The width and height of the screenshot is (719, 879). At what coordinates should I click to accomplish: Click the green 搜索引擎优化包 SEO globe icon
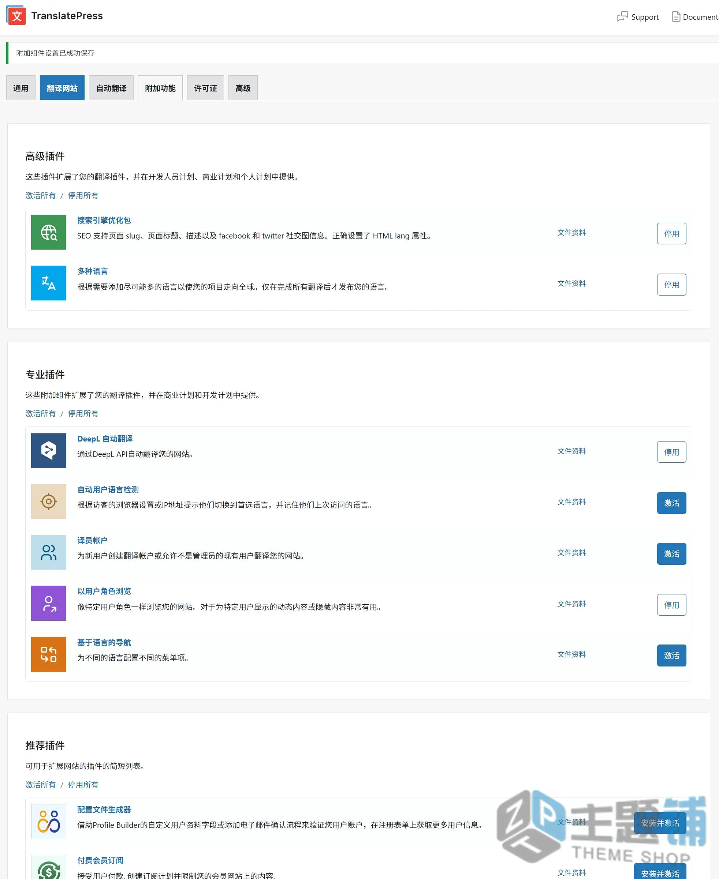click(48, 232)
